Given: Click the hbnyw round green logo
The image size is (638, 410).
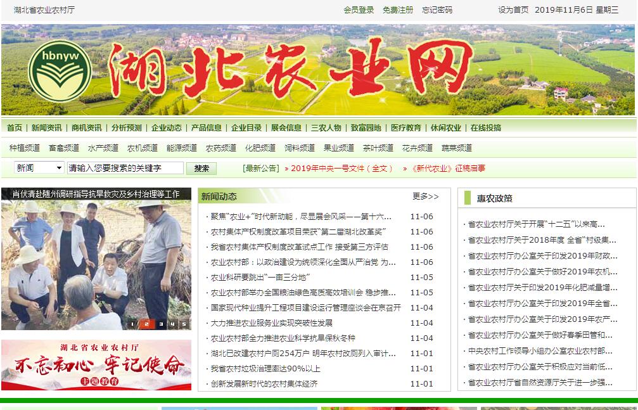Looking at the screenshot, I should pos(60,70).
